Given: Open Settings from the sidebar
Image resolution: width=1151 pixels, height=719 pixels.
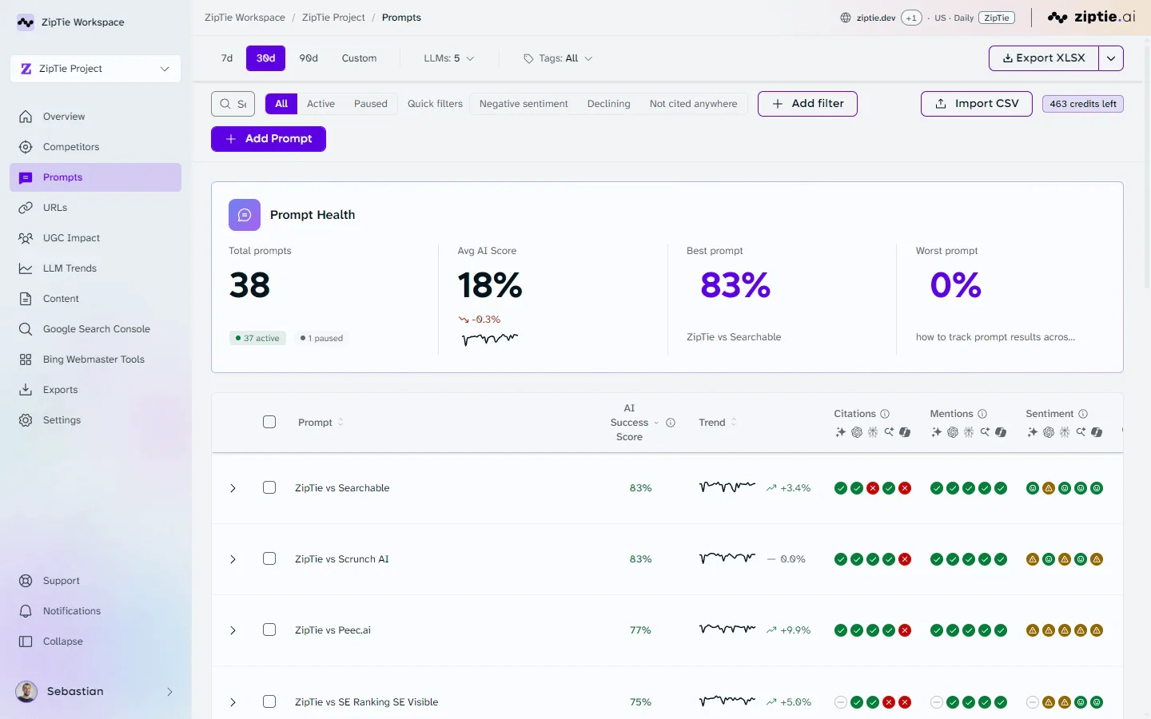Looking at the screenshot, I should click(x=95, y=420).
